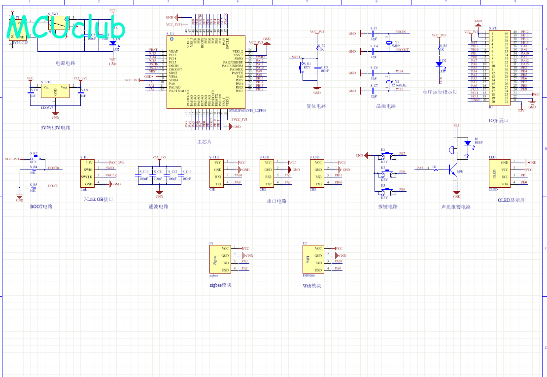This screenshot has height=377, width=547.
Task: Click the S_C13 filter capacitor
Action: pos(181,175)
